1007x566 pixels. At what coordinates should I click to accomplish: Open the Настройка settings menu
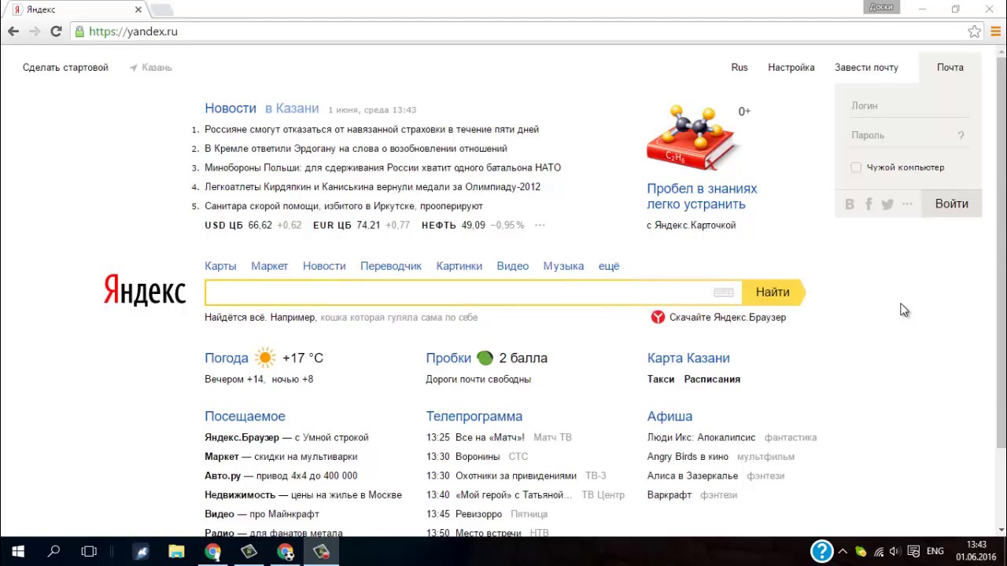point(791,68)
